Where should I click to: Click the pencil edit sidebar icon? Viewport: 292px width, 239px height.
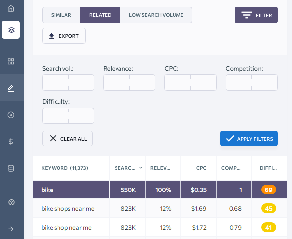point(11,88)
